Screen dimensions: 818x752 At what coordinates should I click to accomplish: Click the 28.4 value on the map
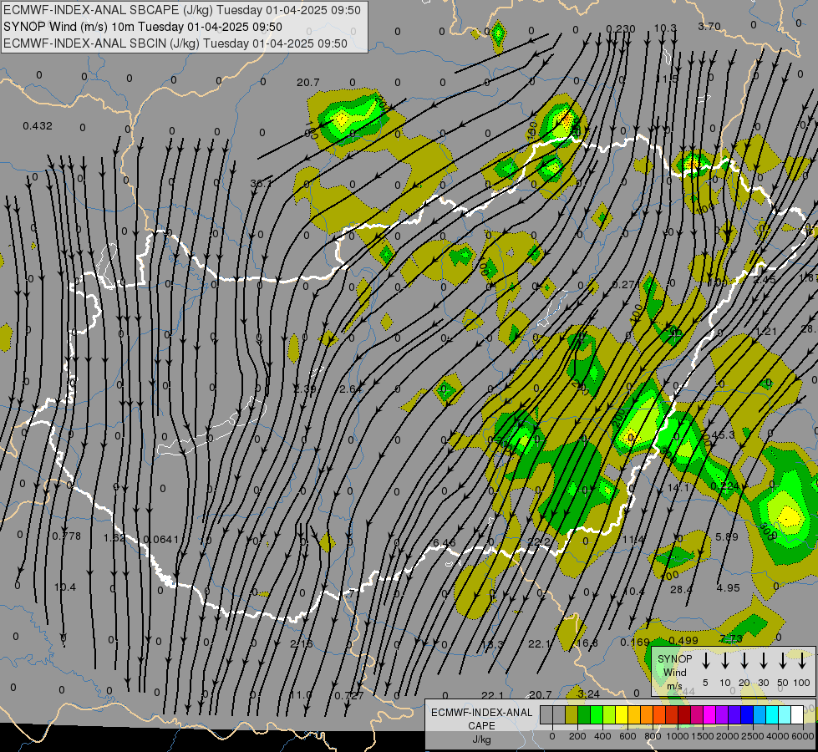pos(681,589)
